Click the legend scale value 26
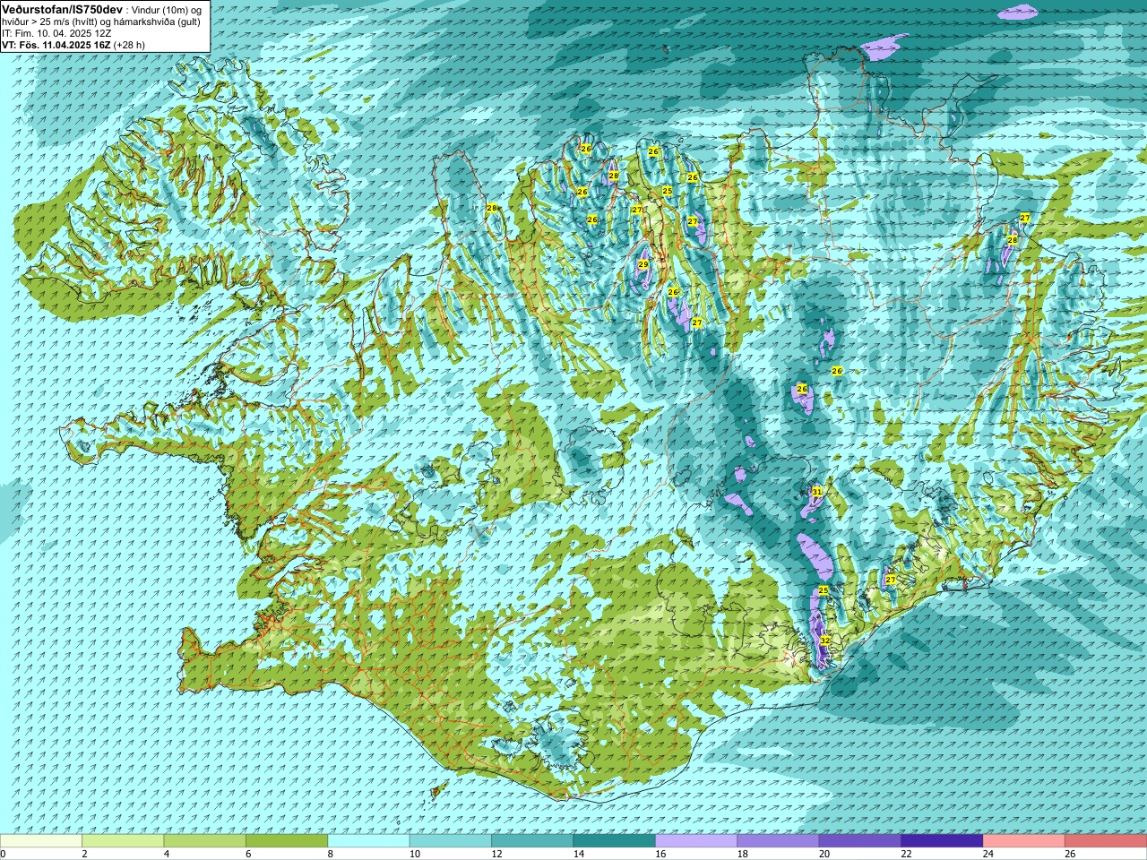 (x=1071, y=854)
